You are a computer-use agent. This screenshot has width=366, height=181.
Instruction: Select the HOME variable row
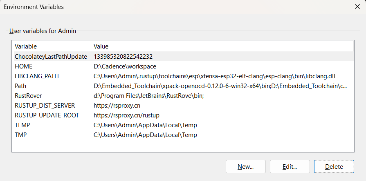(23, 66)
